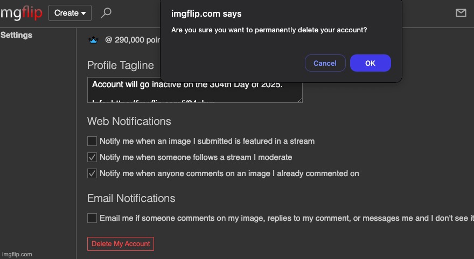Click the Delete My Account button
474x259 pixels.
(x=121, y=244)
